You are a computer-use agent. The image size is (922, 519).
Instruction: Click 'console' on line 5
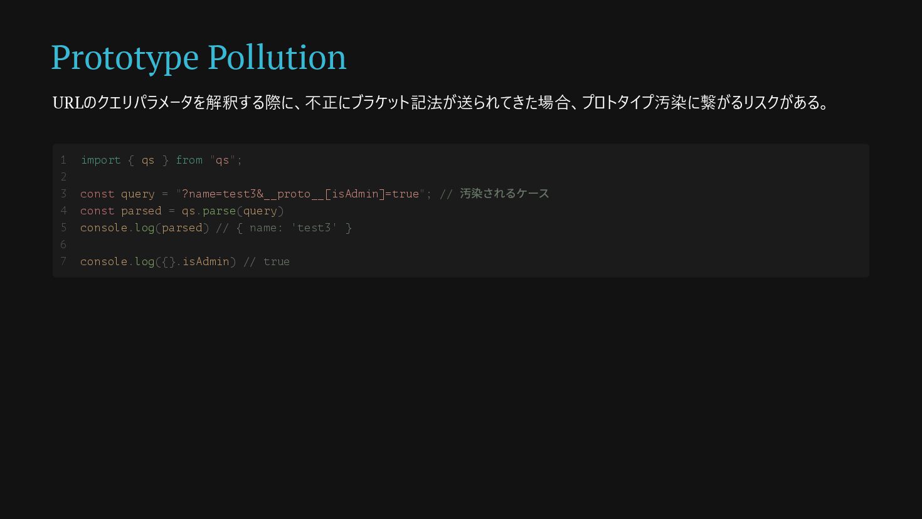(x=103, y=228)
